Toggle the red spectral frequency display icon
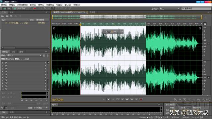The height and width of the screenshot is (119, 212). pyautogui.click(x=35, y=8)
